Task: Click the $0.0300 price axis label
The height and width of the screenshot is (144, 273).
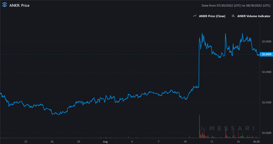Action: click(266, 102)
